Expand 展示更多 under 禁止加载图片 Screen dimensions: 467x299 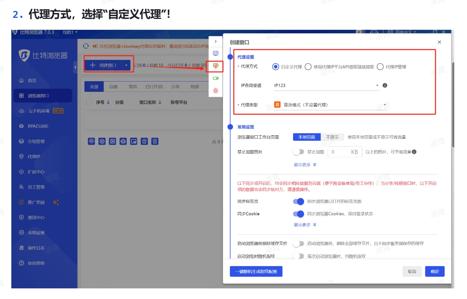(305, 165)
